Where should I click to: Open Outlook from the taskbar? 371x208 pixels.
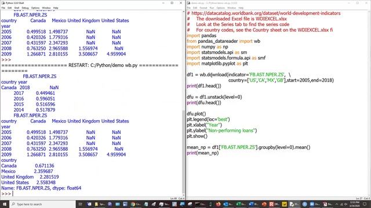point(225,204)
